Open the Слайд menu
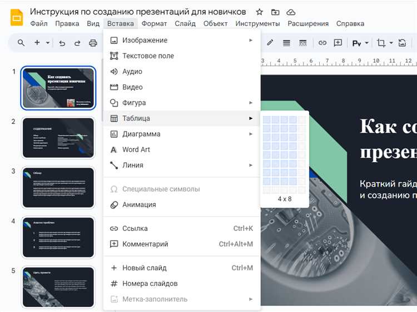Screen dimensions: 417x312 [185, 24]
